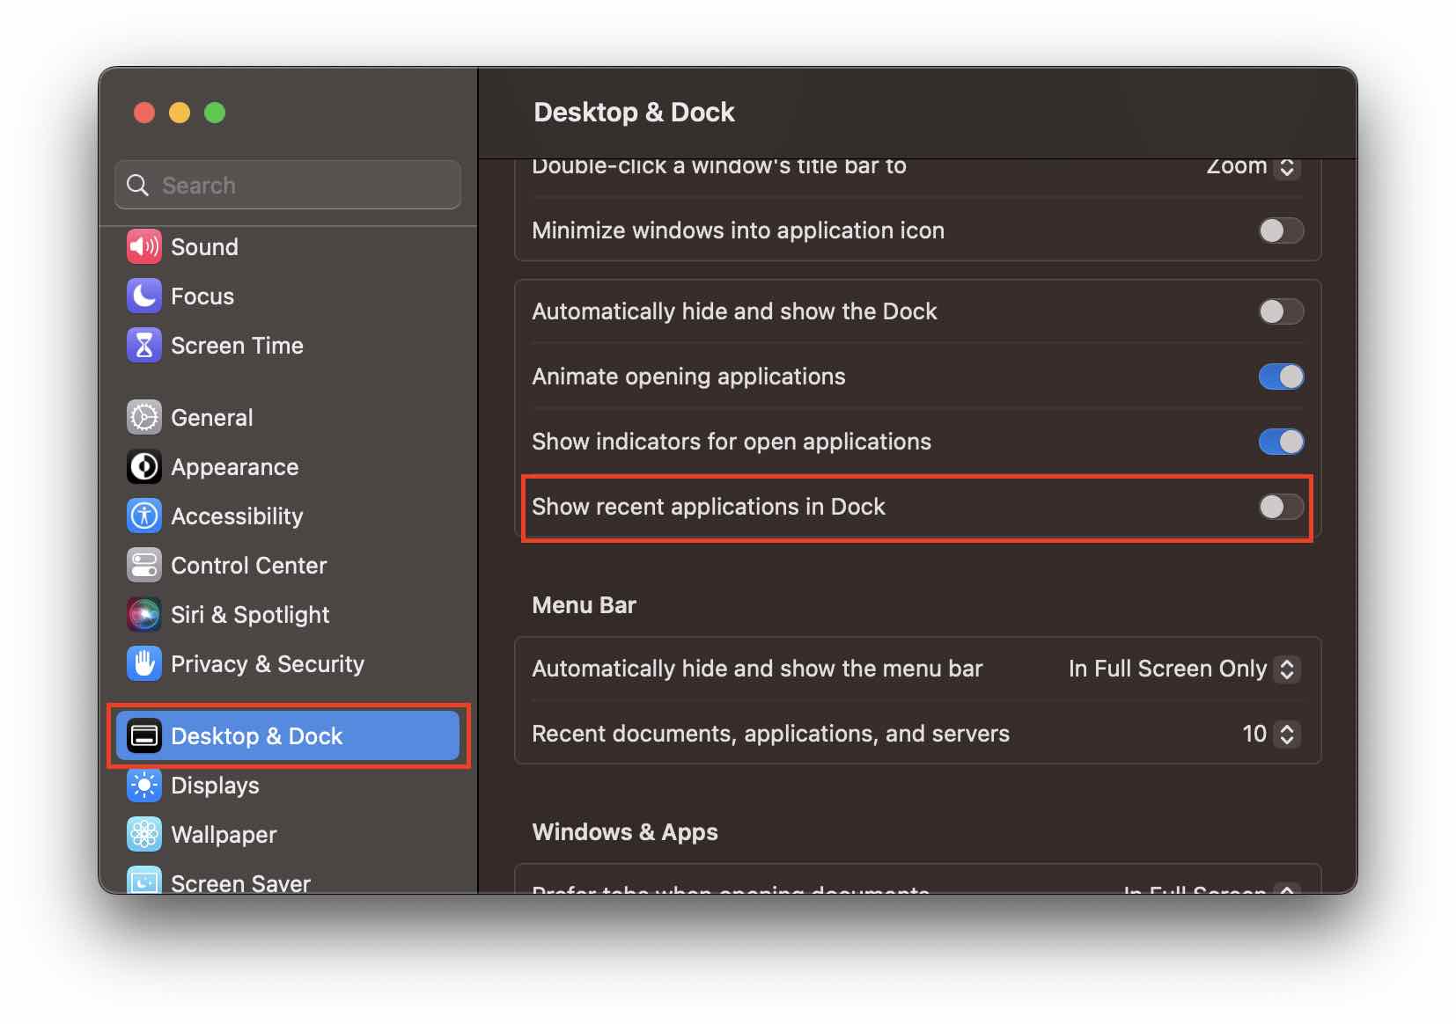The height and width of the screenshot is (1024, 1456).
Task: Click the Screen Time hourglass icon
Action: (x=143, y=346)
